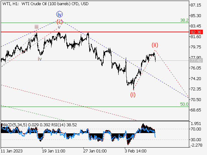This screenshot has width=207, height=155.
Task: Click the 'MACD(5,34,5) 0.029 0.392' indicator label
Action: click(x=25, y=125)
